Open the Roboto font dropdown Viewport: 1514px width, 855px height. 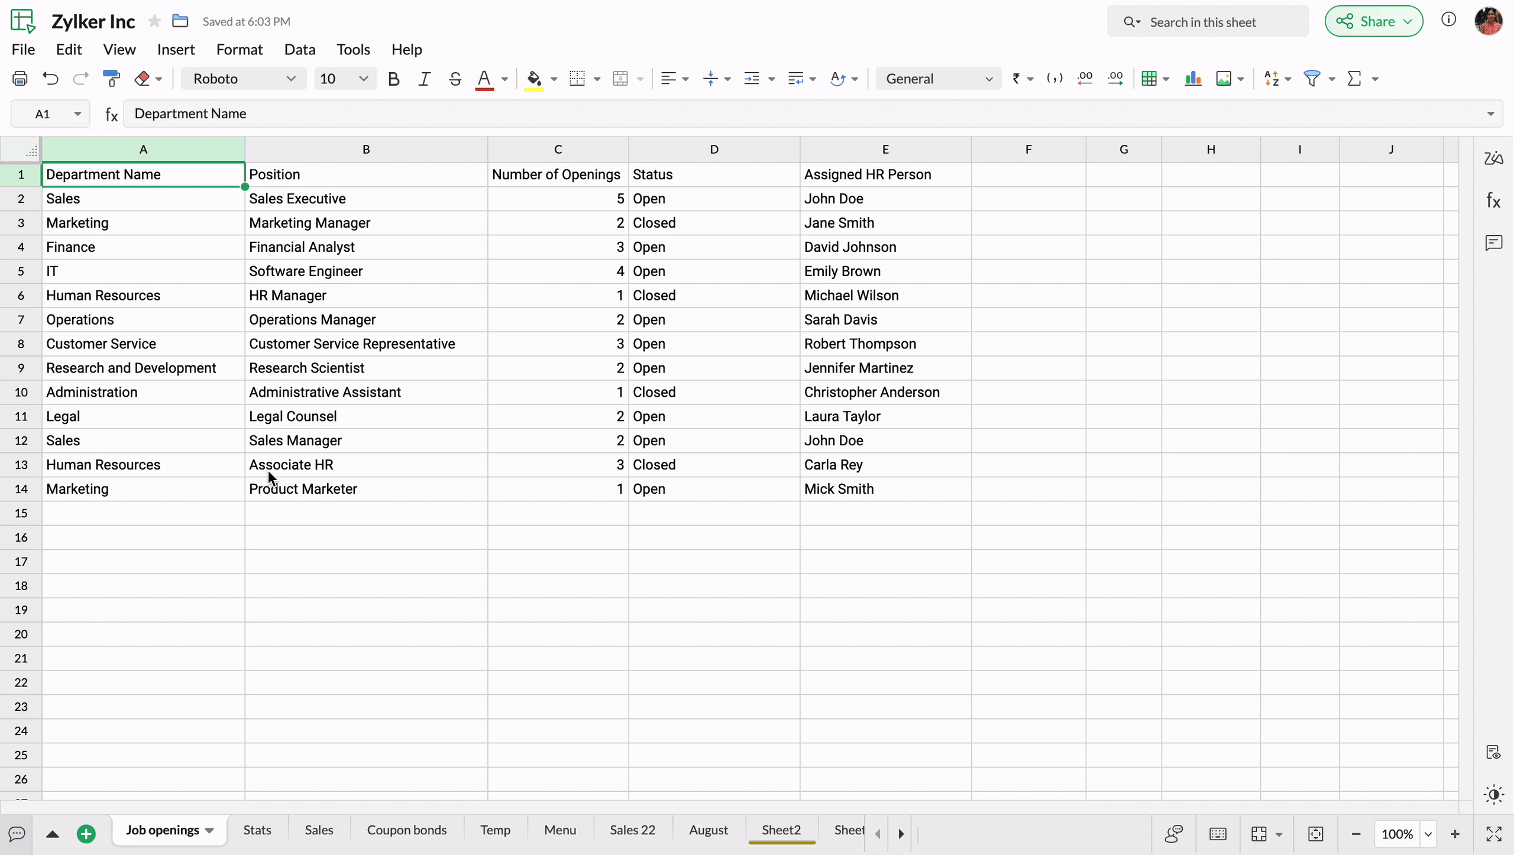tap(244, 79)
